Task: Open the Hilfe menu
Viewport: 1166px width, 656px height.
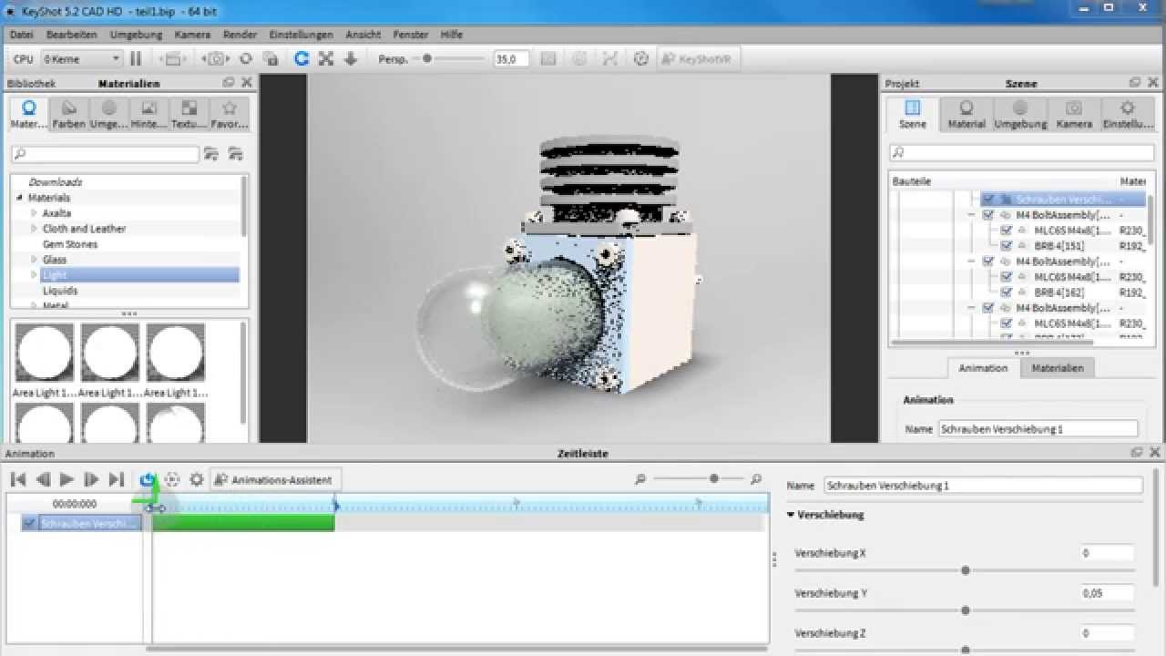Action: click(452, 35)
